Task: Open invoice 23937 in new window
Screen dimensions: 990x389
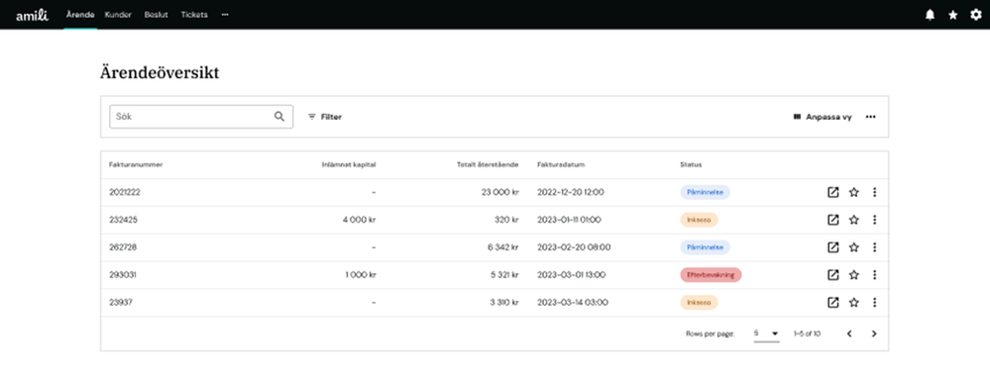Action: point(832,303)
